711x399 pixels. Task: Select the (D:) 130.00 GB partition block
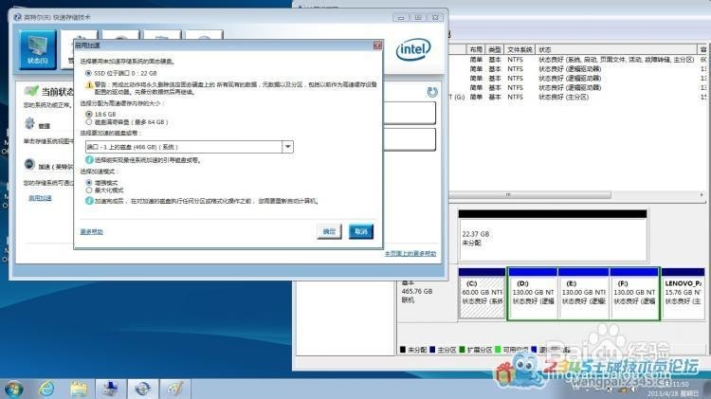click(533, 294)
